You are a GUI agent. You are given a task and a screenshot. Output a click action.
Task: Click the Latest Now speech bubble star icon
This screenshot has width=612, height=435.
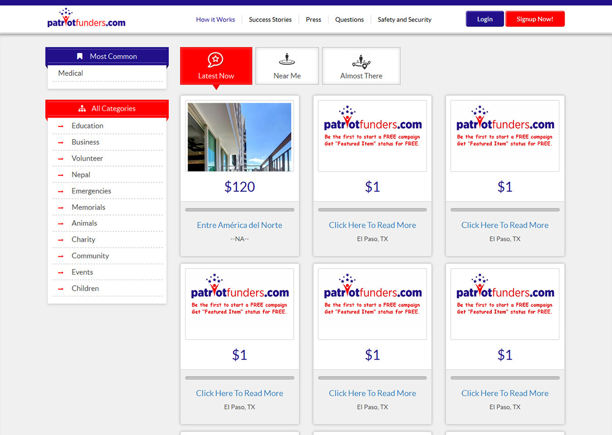pyautogui.click(x=216, y=60)
